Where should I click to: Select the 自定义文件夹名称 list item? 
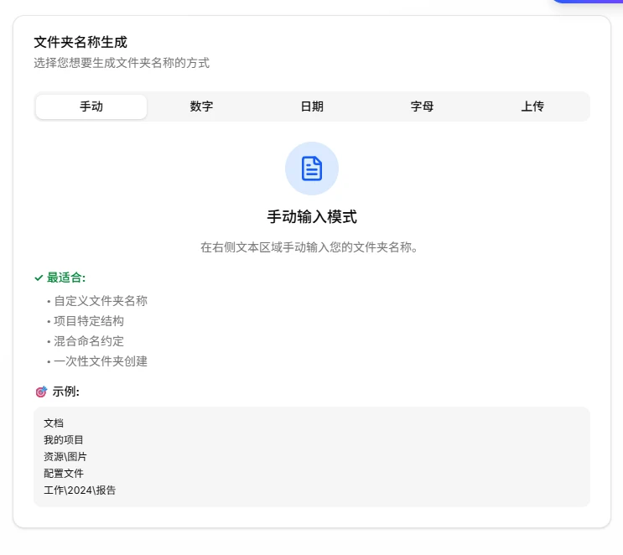(x=101, y=301)
